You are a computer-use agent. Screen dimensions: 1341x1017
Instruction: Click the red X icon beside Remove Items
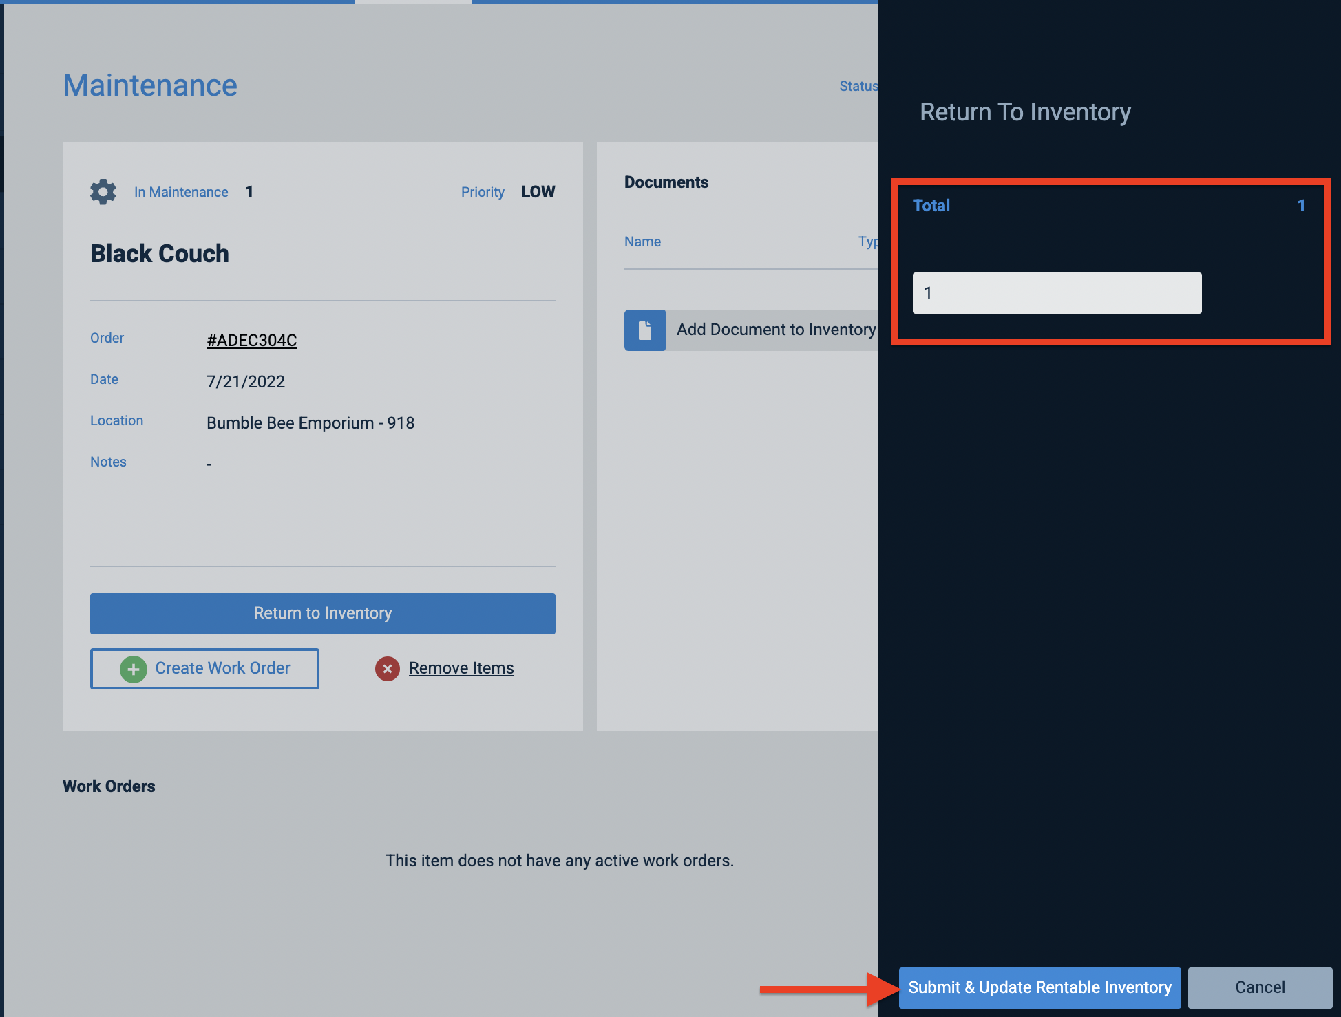(388, 669)
